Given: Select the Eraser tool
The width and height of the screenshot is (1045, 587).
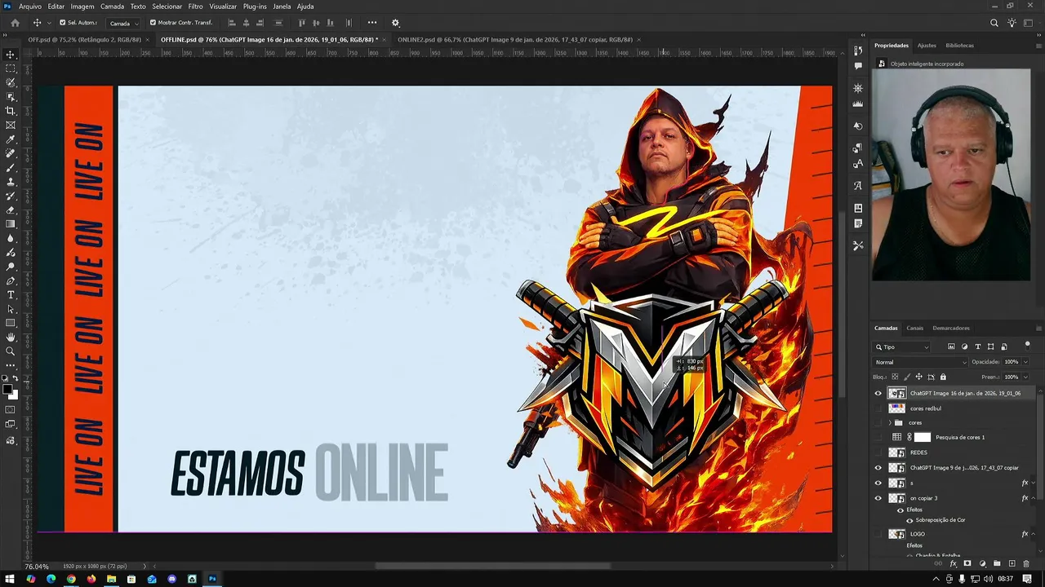Looking at the screenshot, I should click(11, 210).
